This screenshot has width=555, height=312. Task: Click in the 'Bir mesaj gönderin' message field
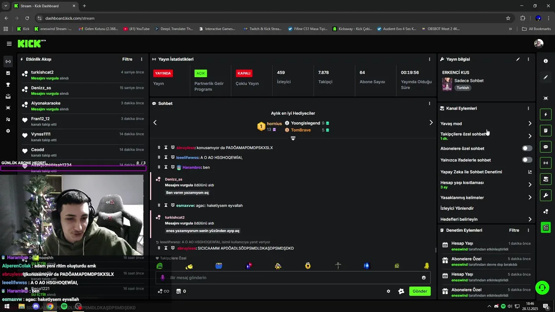[293, 278]
